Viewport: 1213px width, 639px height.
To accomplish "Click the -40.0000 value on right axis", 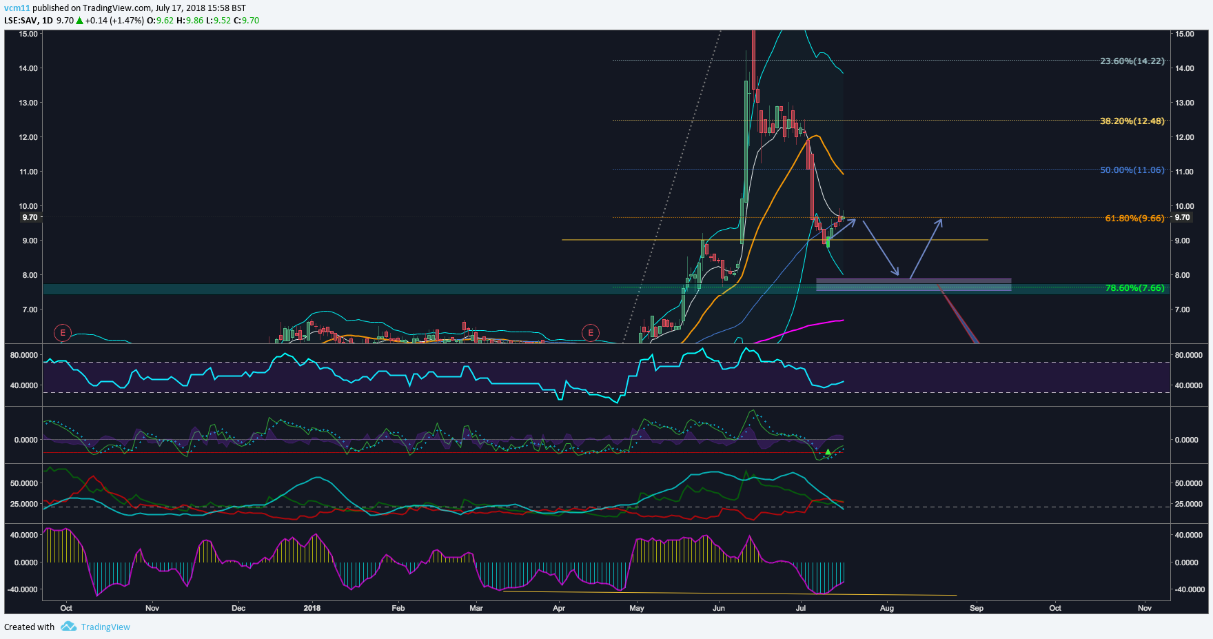I will (1189, 589).
